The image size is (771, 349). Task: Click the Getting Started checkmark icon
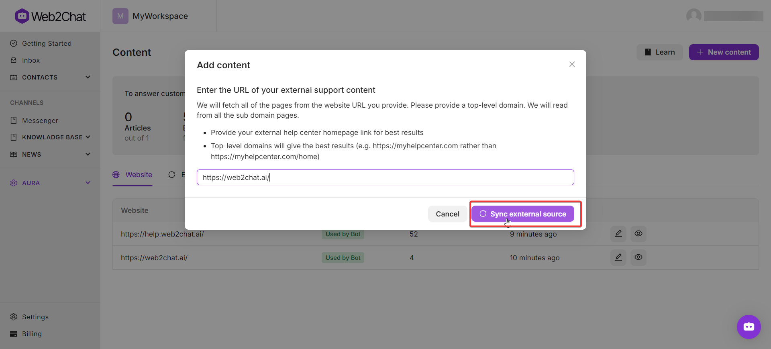click(x=14, y=43)
